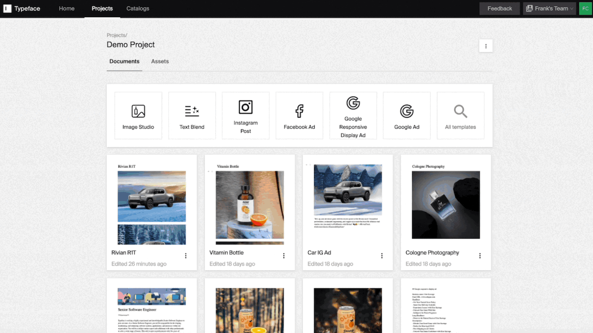Switch to Assets tab

tap(160, 61)
